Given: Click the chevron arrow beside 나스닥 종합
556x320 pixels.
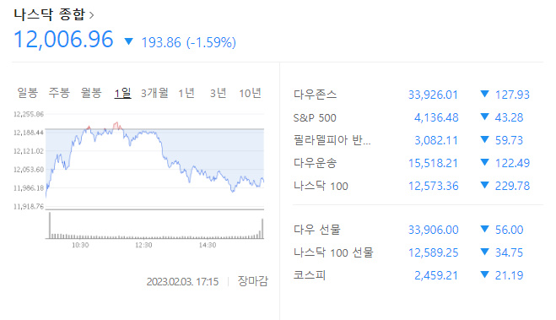Looking at the screenshot, I should 91,15.
